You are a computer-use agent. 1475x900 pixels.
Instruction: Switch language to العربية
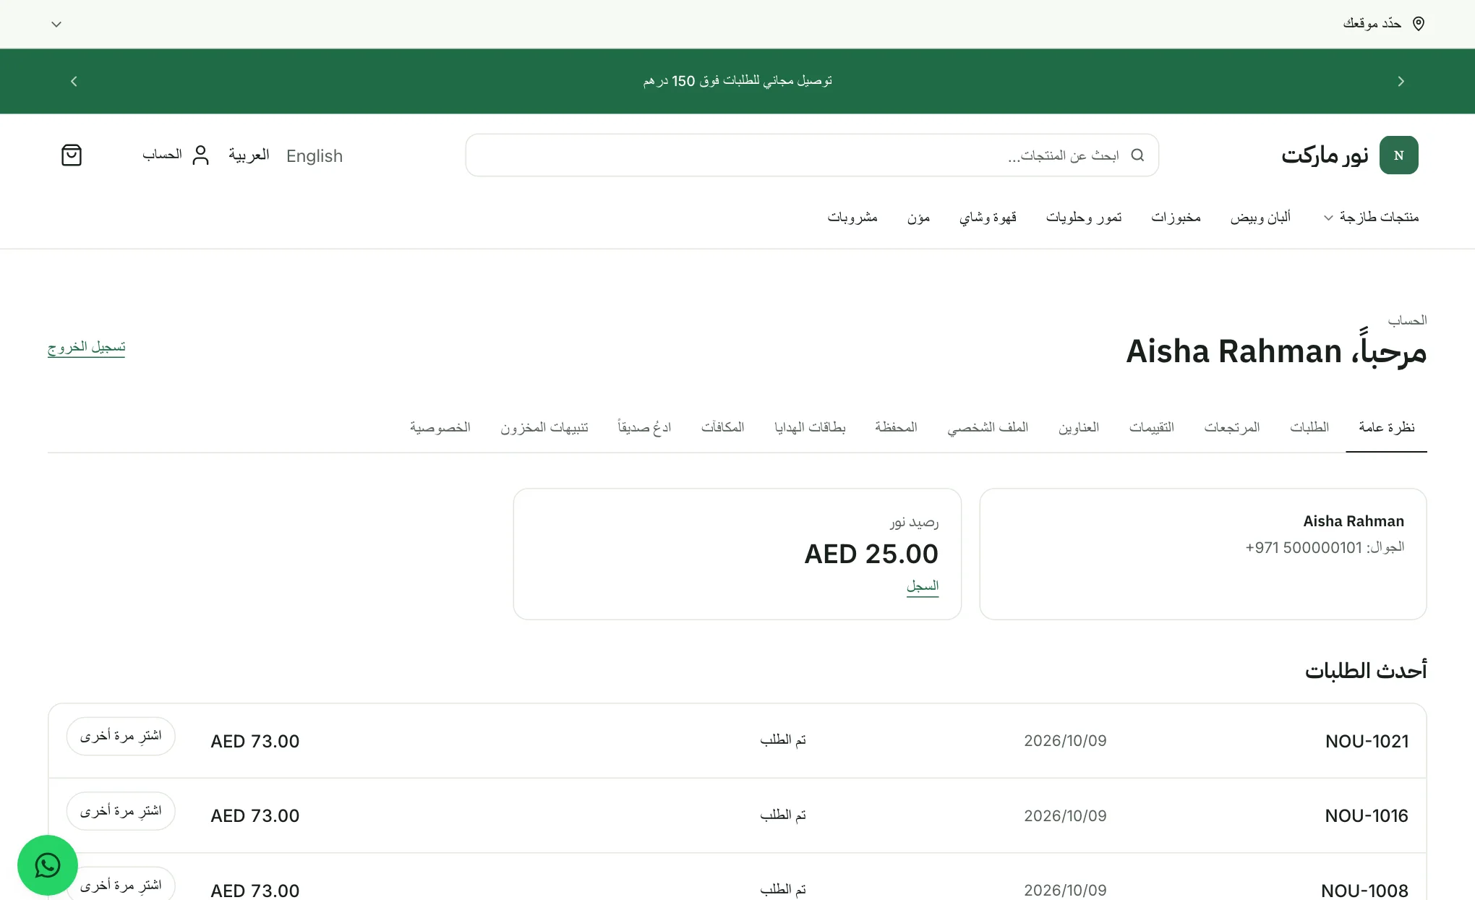coord(249,155)
